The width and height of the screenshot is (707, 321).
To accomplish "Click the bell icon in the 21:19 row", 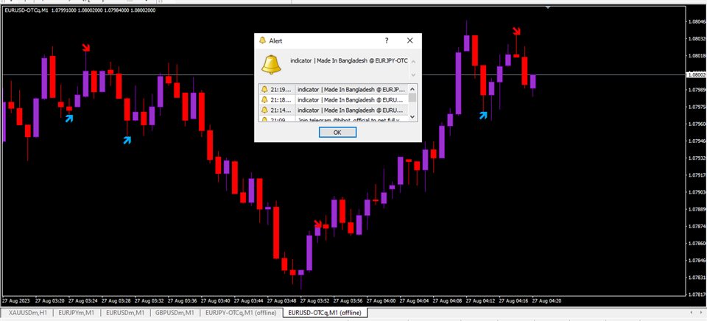I will coord(264,89).
